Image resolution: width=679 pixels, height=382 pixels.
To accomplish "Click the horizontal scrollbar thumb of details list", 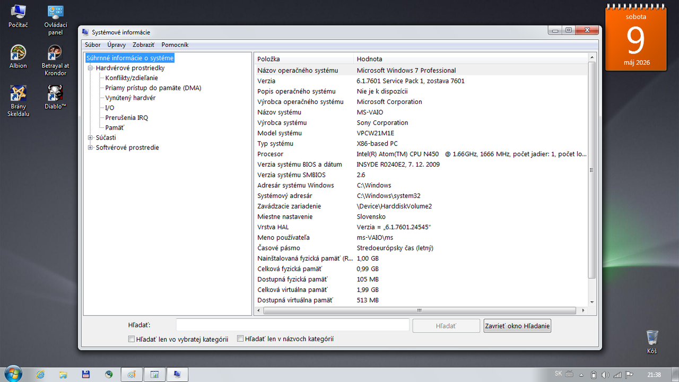I will click(419, 310).
